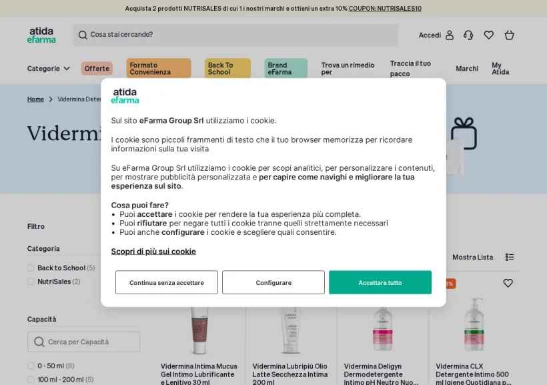Open Trova un rimedio per menu
Image resolution: width=547 pixels, height=385 pixels.
click(x=348, y=69)
